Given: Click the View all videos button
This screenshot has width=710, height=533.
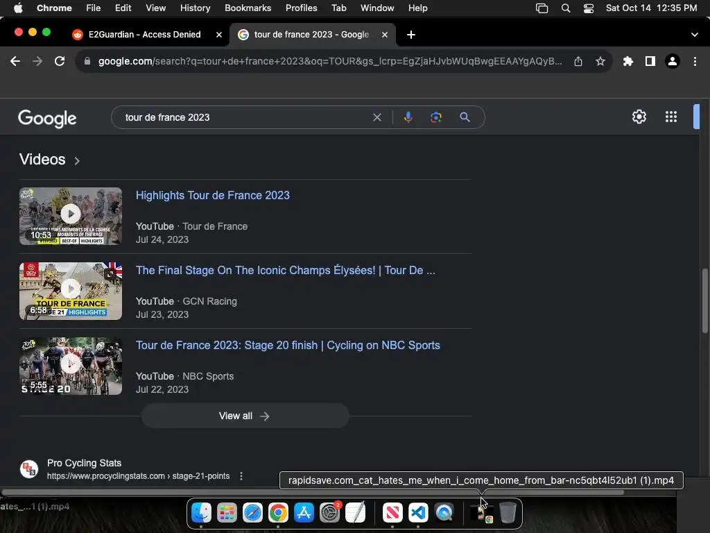Looking at the screenshot, I should [x=245, y=416].
